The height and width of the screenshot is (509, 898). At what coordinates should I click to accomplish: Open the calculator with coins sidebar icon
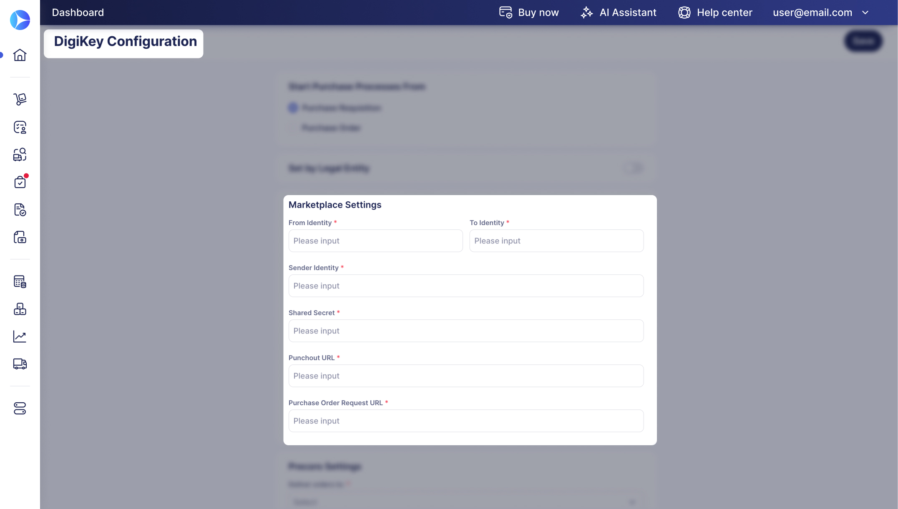pyautogui.click(x=20, y=281)
